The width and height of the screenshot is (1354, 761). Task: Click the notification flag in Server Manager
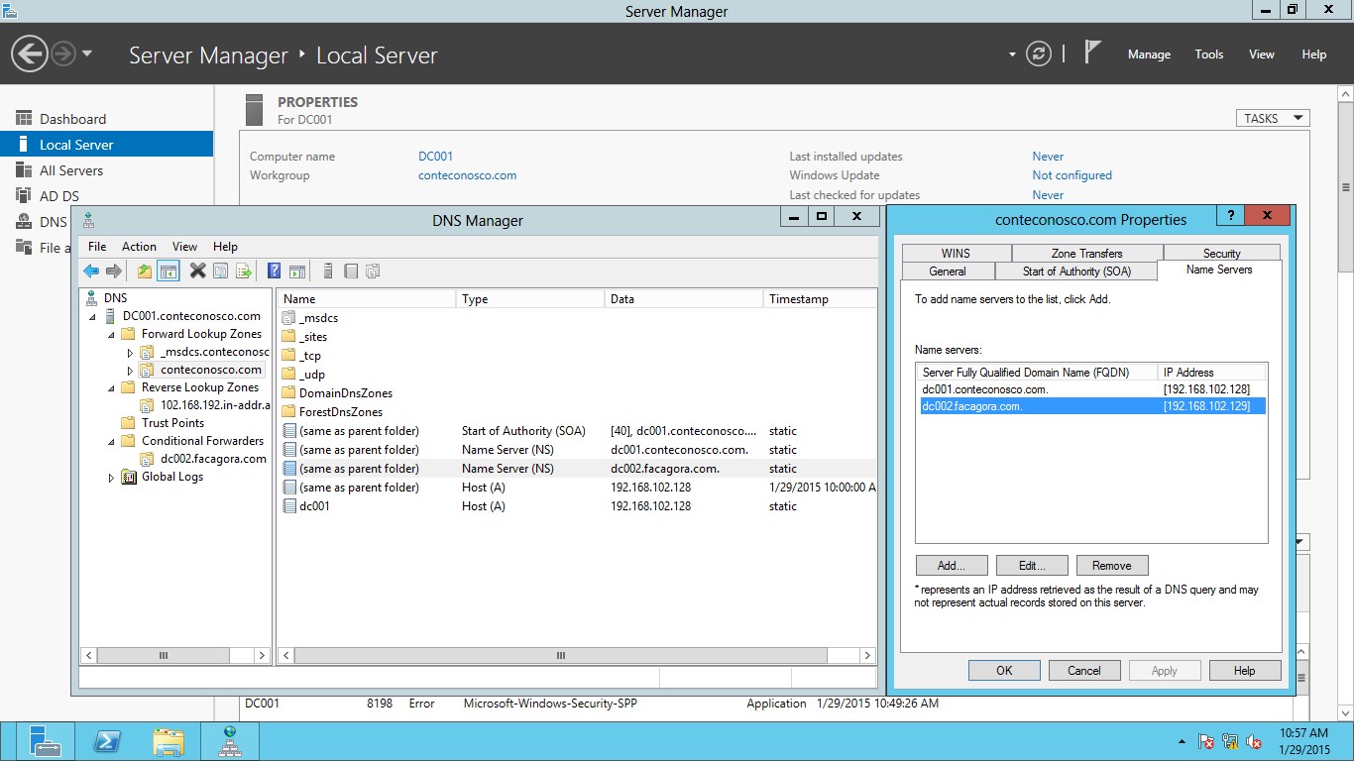point(1090,54)
